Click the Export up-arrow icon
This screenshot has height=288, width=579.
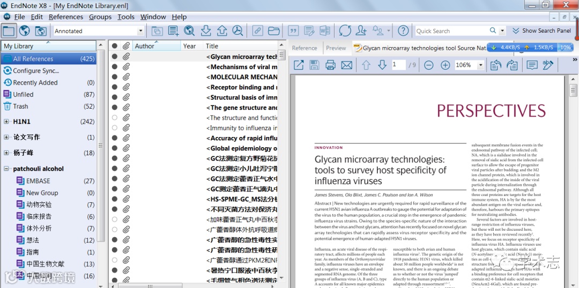[222, 31]
